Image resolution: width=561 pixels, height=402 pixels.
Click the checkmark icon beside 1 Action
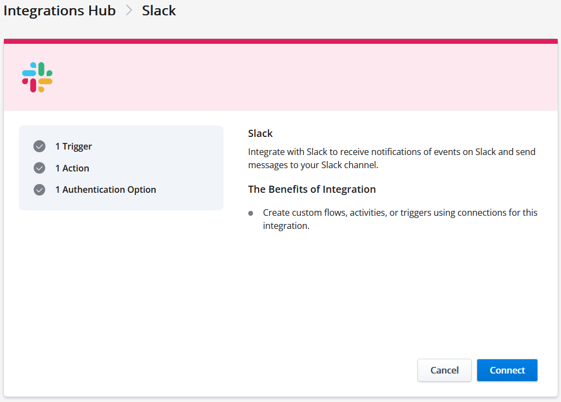[x=39, y=168]
